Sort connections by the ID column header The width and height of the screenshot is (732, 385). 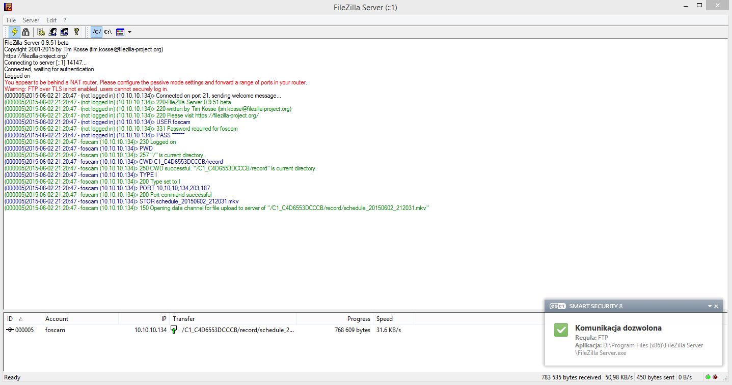[23, 319]
